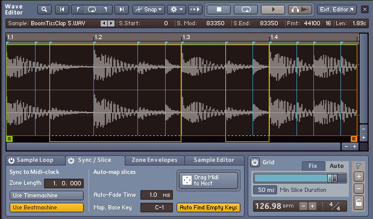Toggle the slice lock icon
The width and height of the screenshot is (373, 219).
tap(359, 203)
